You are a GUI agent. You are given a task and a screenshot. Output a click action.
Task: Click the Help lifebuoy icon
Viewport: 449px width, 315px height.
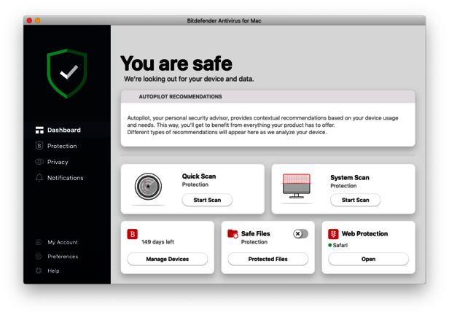[39, 271]
